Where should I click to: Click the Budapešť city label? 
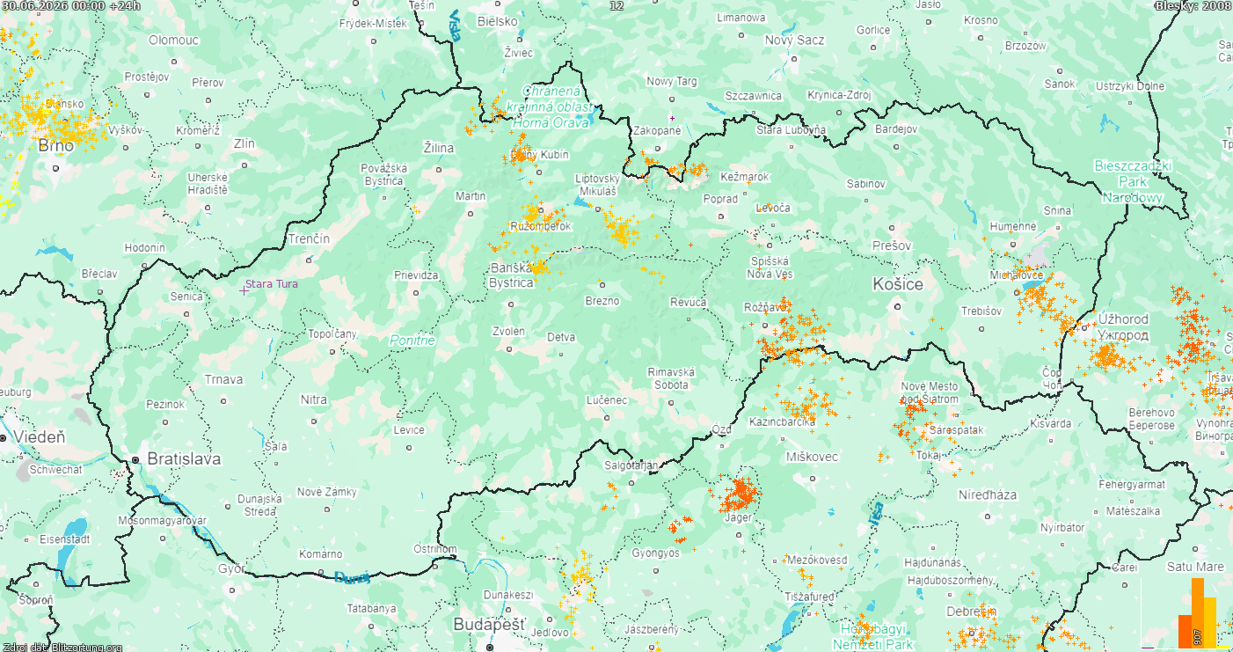(489, 624)
